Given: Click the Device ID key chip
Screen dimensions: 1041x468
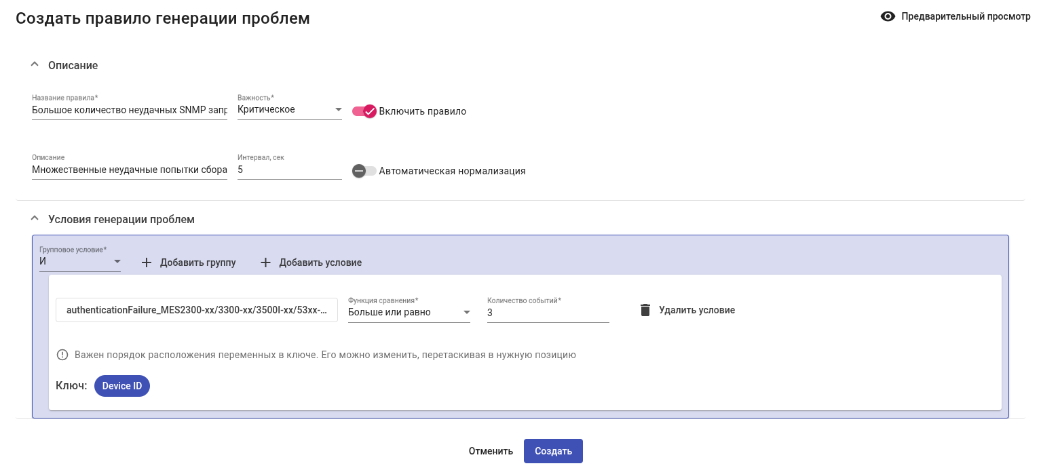Looking at the screenshot, I should [x=122, y=386].
